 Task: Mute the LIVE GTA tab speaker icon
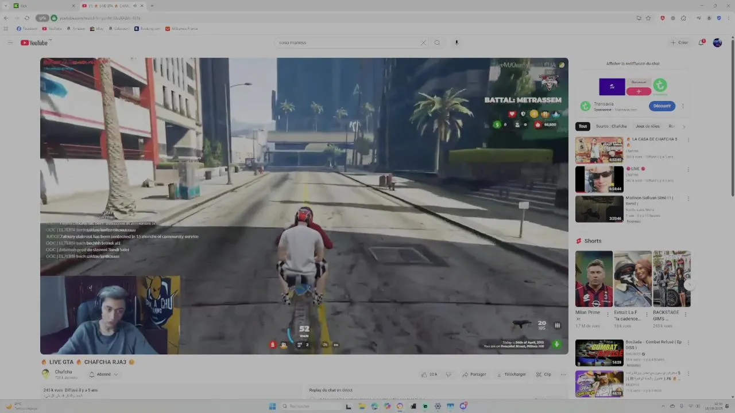pos(135,6)
